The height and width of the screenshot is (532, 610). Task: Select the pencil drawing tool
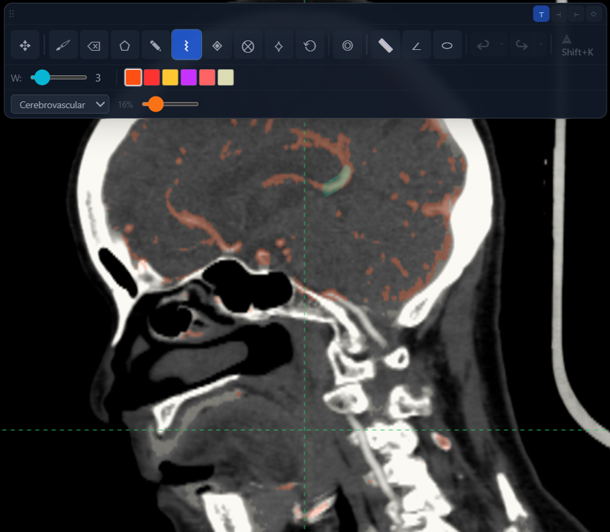(x=155, y=46)
